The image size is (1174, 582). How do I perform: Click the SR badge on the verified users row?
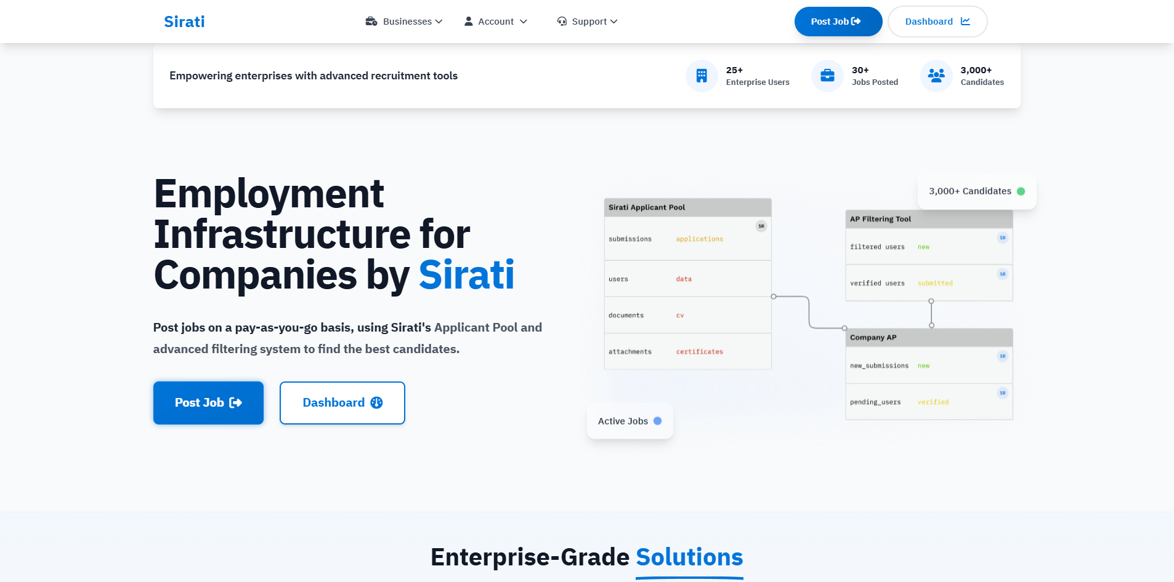point(1003,274)
